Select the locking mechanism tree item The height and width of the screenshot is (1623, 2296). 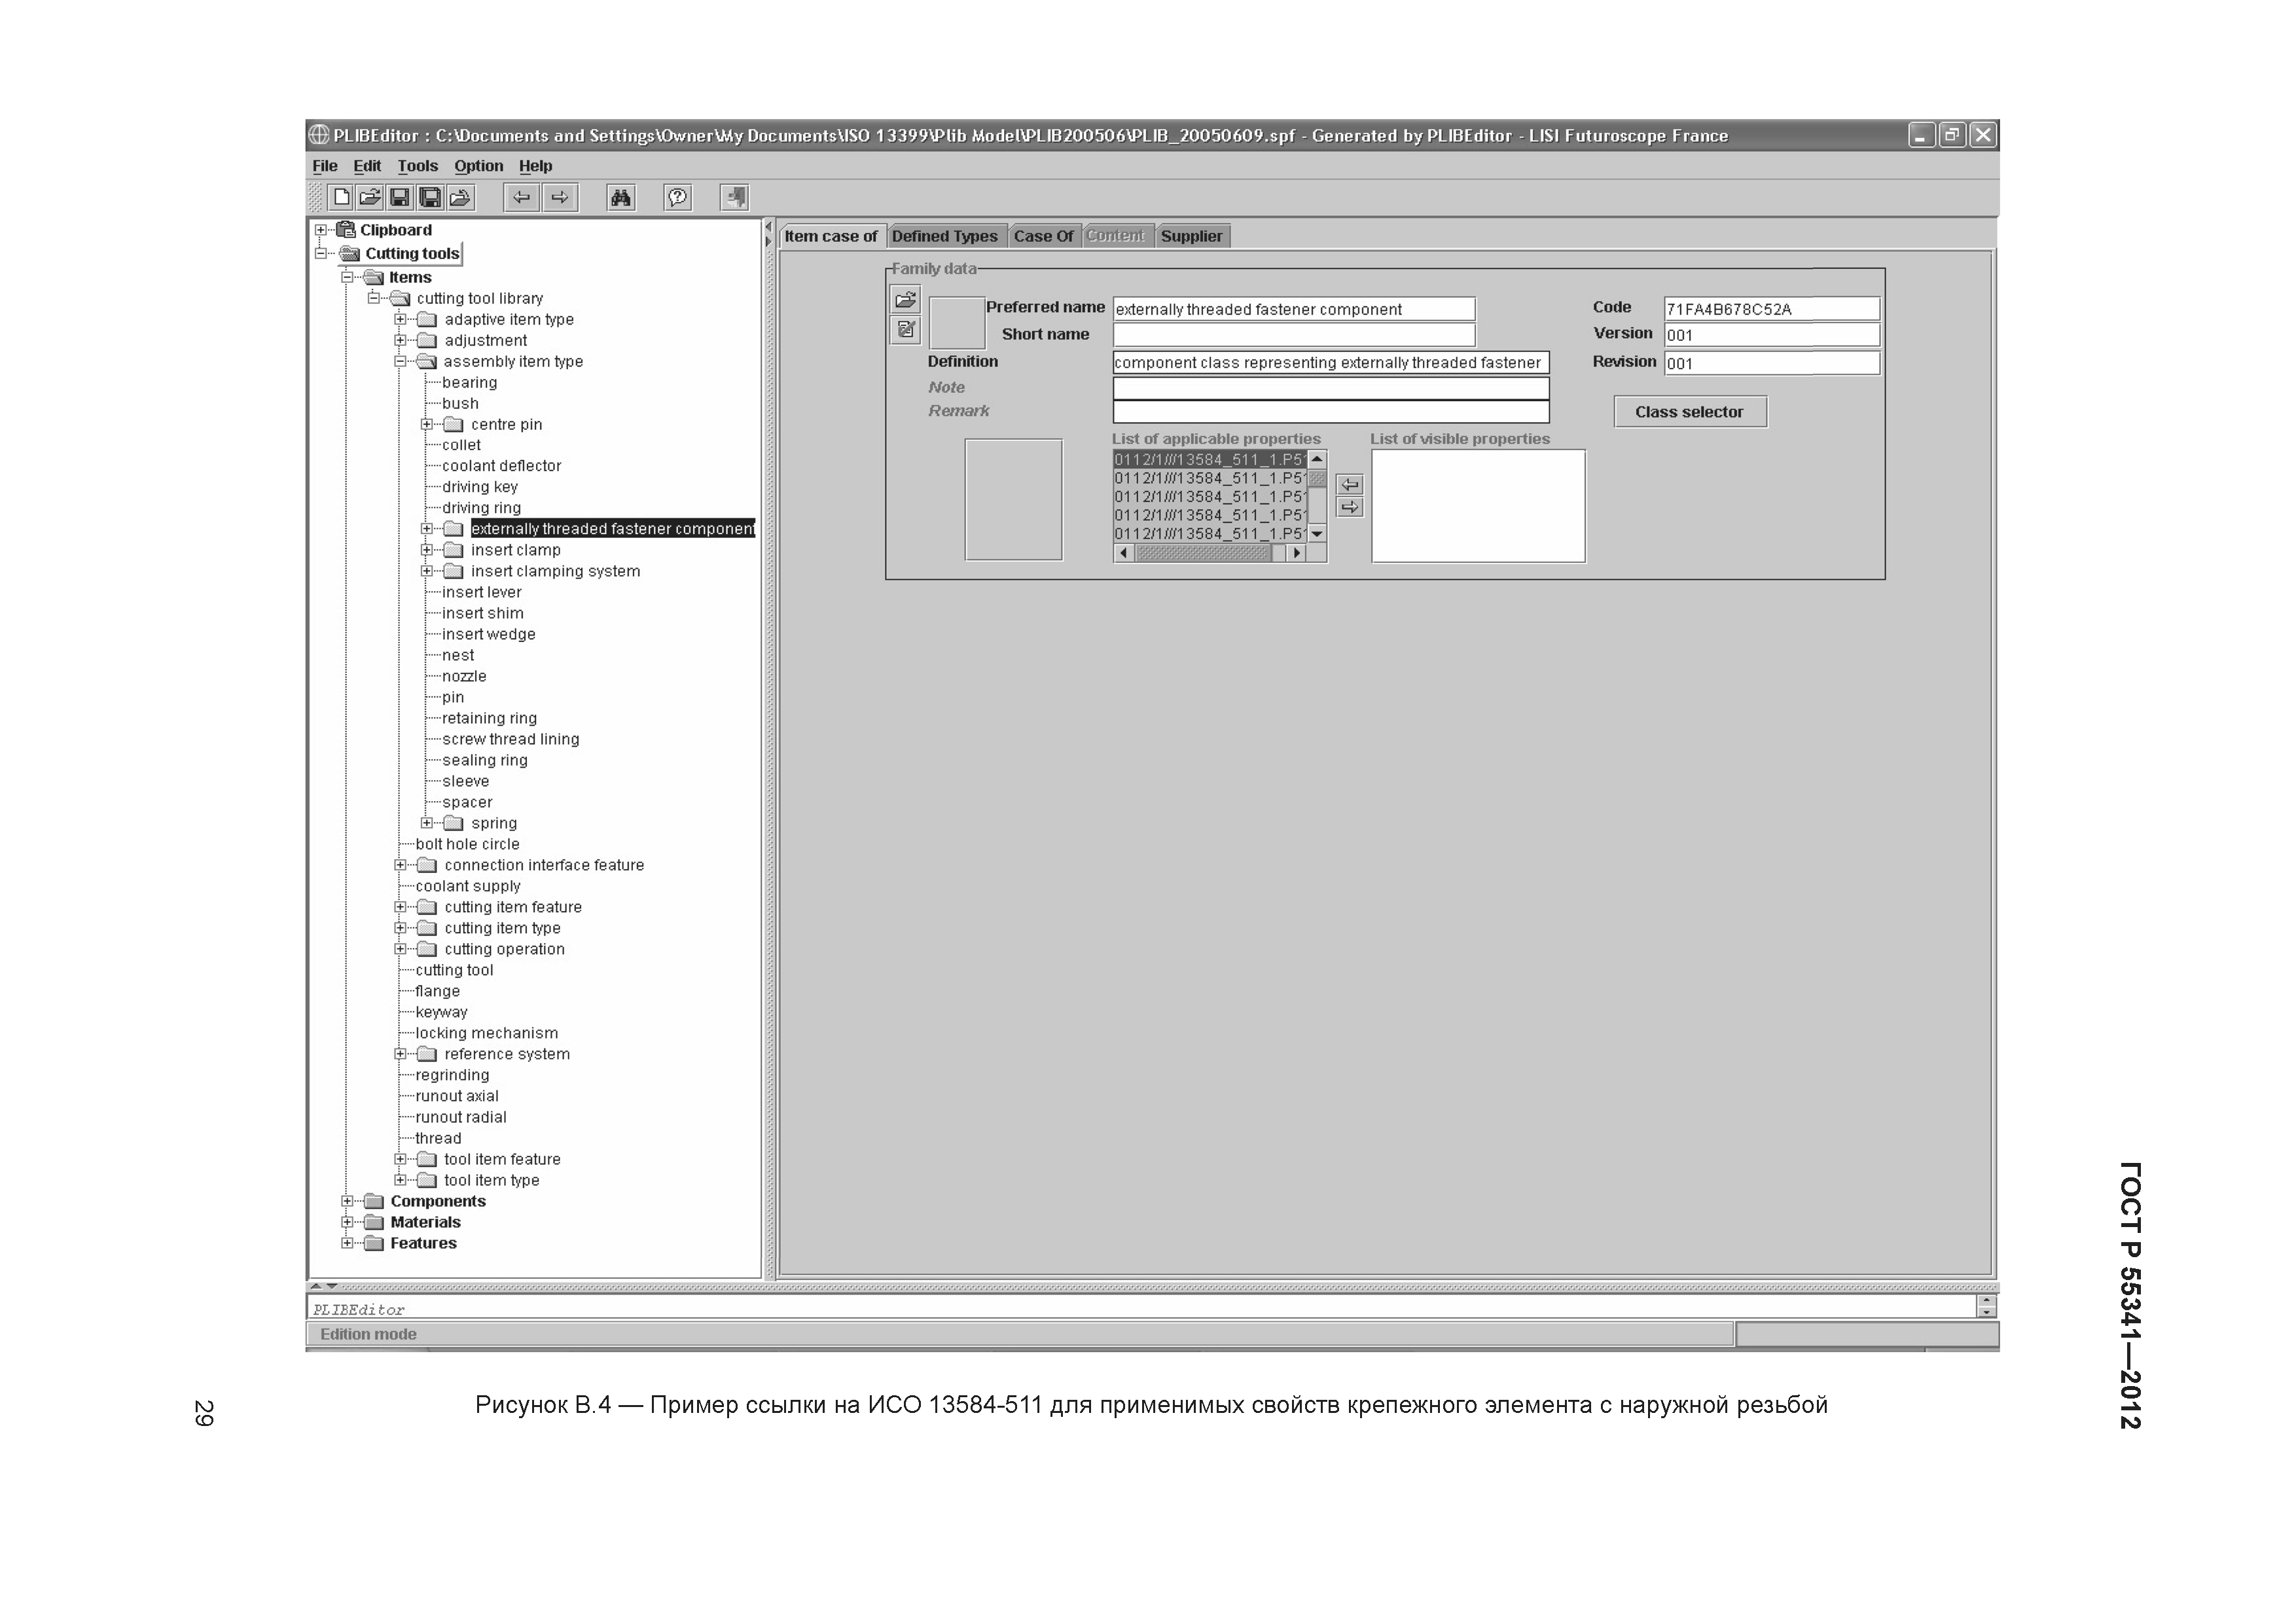(x=487, y=1033)
